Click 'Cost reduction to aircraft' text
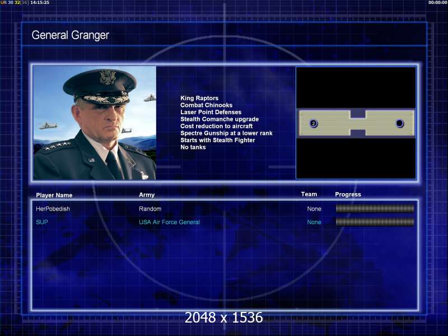 (217, 126)
